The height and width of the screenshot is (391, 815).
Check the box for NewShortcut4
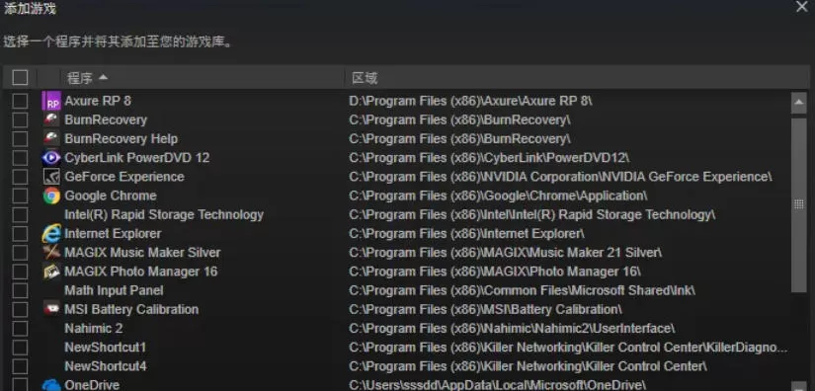click(x=20, y=366)
